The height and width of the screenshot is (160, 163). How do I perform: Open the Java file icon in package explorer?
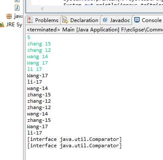point(17,8)
